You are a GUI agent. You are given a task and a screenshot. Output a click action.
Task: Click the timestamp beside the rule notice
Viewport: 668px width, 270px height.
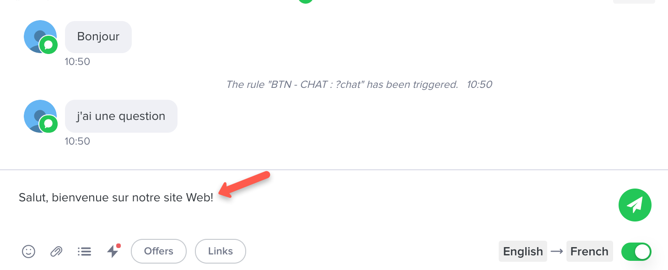[x=479, y=85]
